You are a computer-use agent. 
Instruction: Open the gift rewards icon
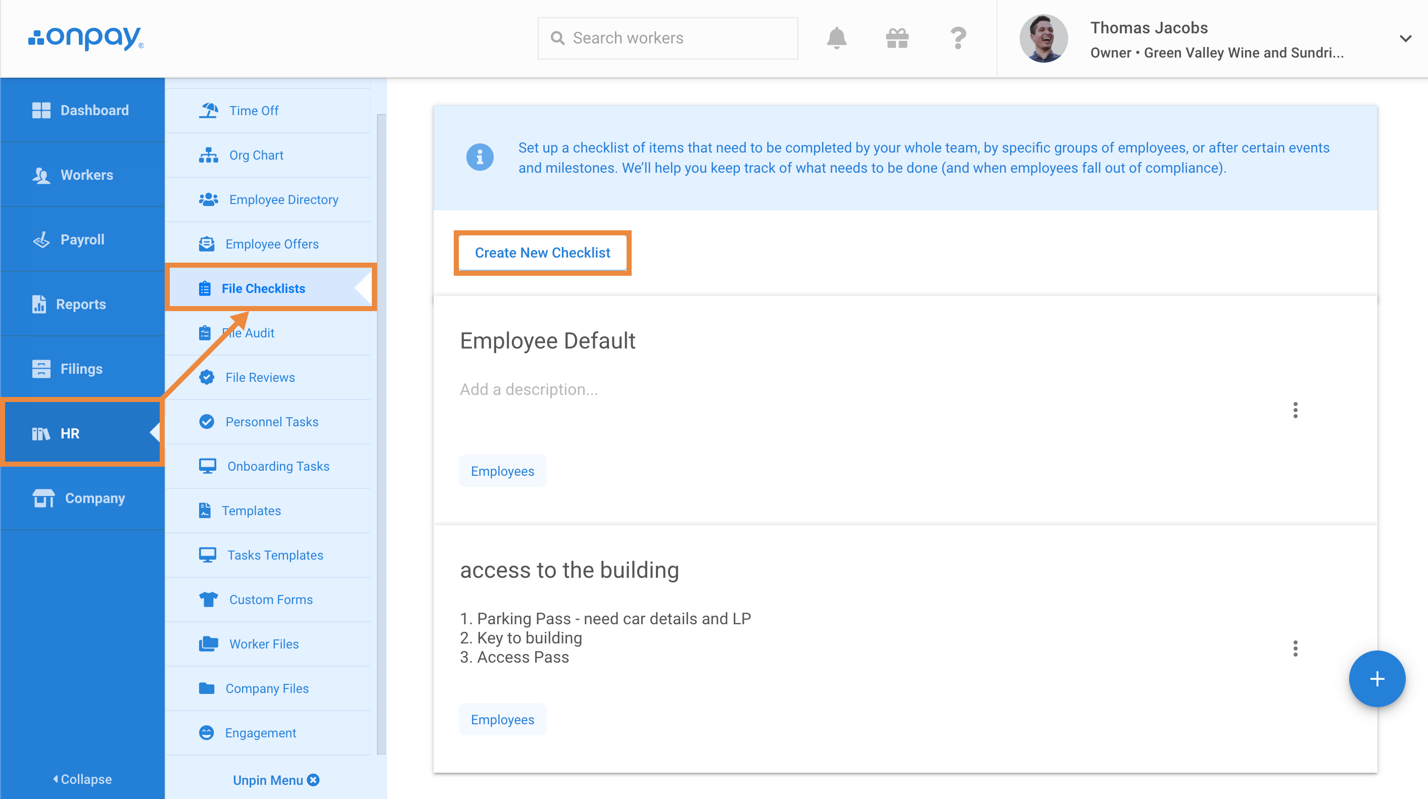coord(897,38)
